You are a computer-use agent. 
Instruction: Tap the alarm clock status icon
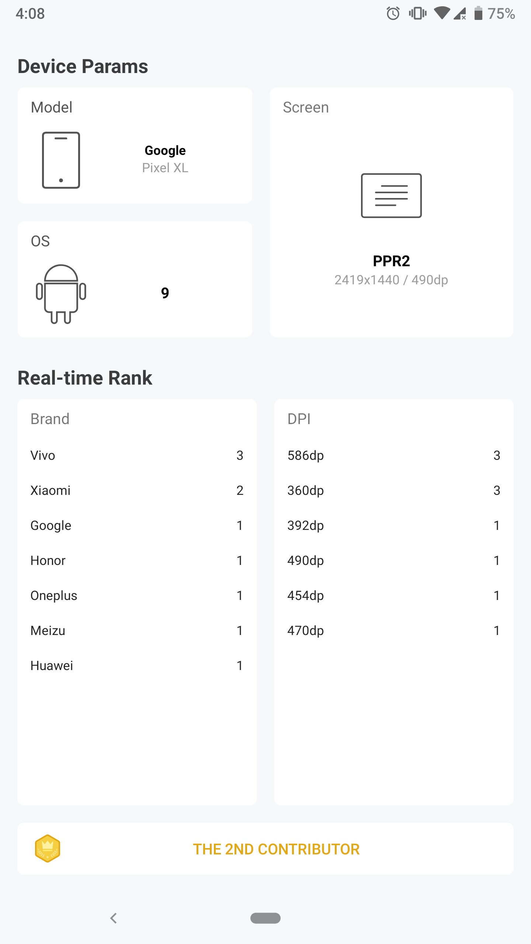393,14
